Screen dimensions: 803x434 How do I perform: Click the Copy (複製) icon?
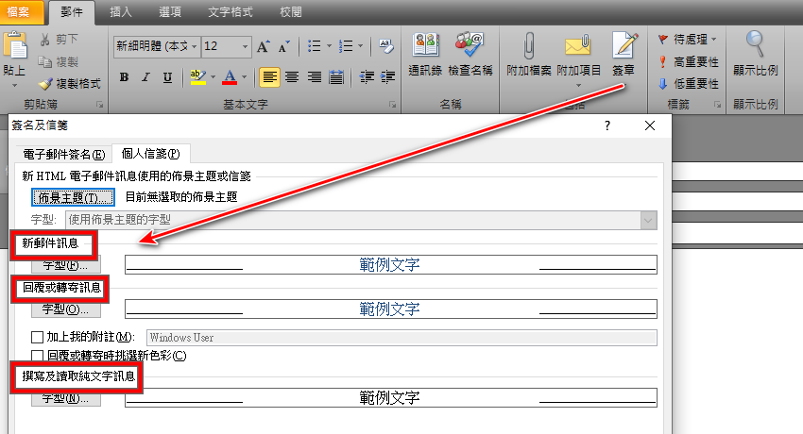click(x=45, y=62)
